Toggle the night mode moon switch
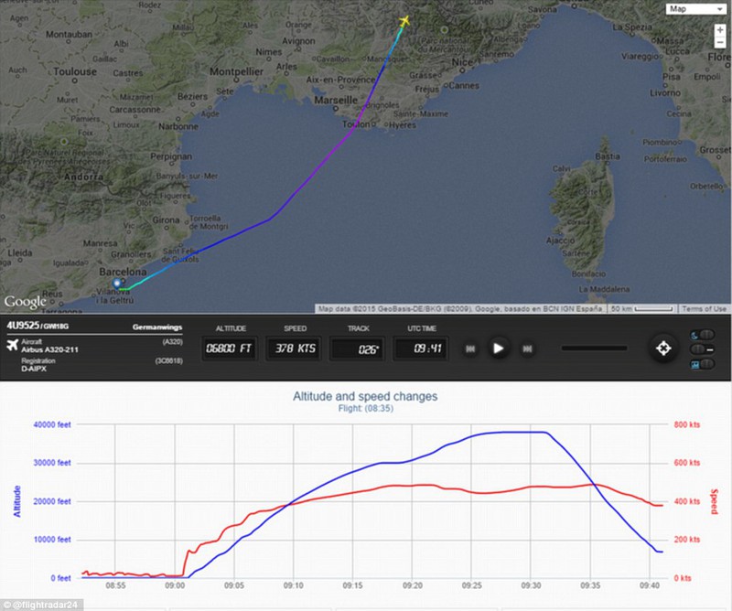 coord(702,335)
